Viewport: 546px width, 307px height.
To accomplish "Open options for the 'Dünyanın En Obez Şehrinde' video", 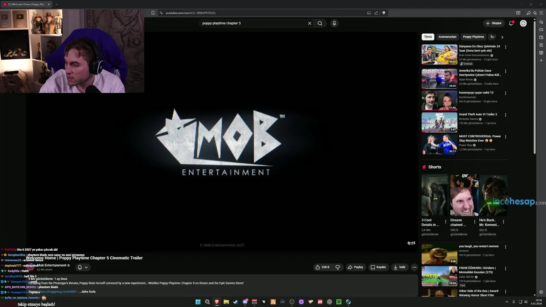I will point(505,47).
